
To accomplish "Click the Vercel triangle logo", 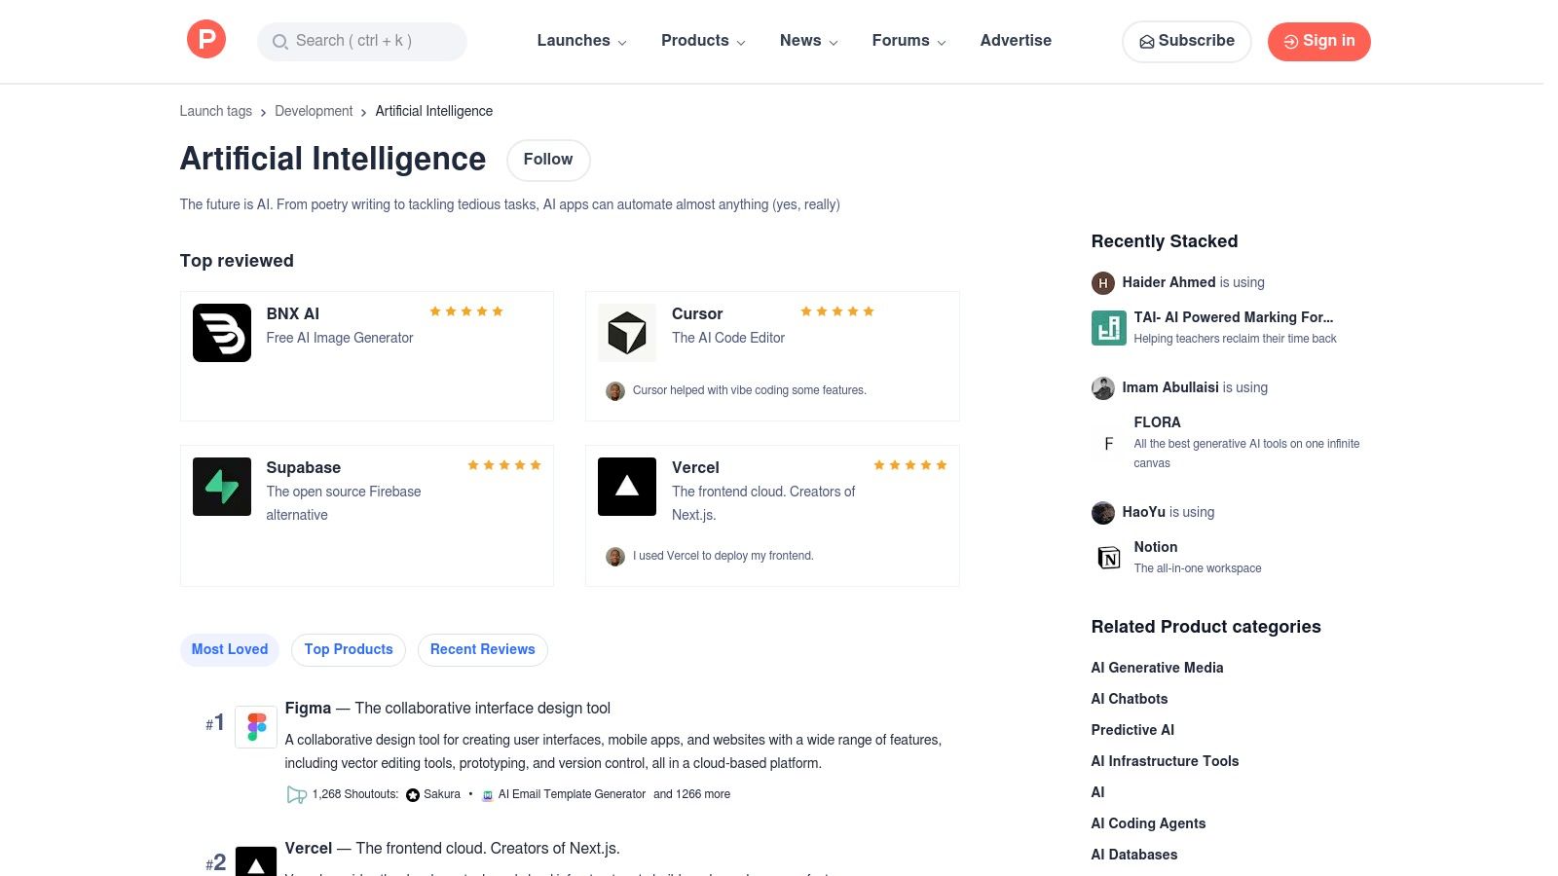I will (x=626, y=486).
